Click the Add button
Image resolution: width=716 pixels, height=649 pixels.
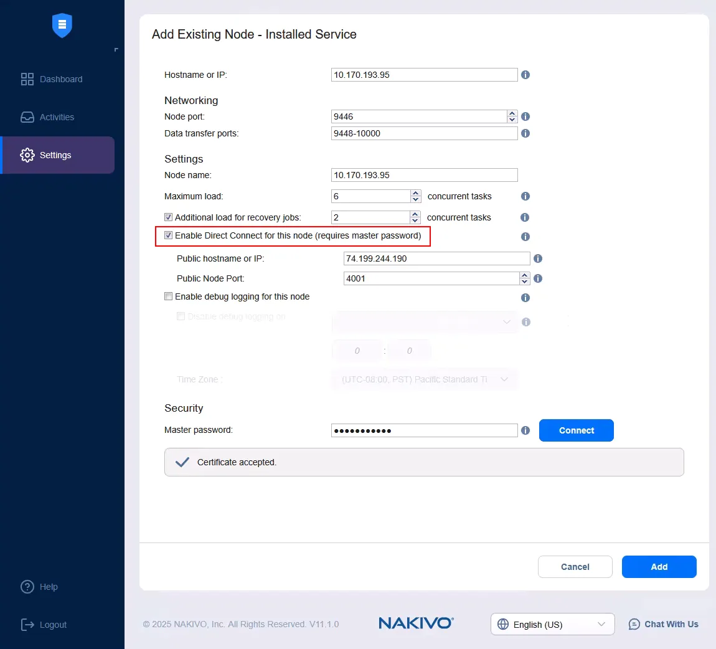659,567
